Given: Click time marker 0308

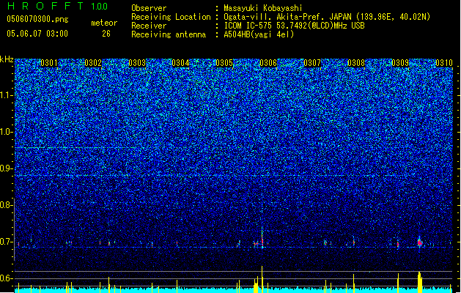Looking at the screenshot, I should pos(356,63).
